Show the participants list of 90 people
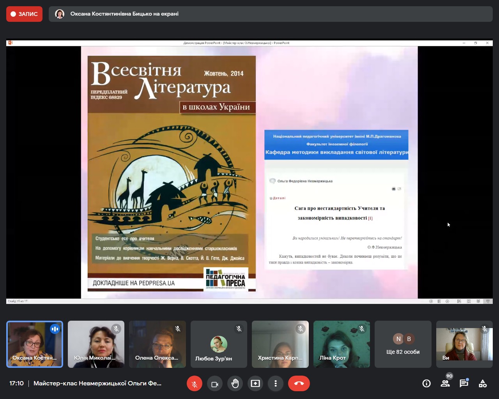499x399 pixels. (445, 384)
